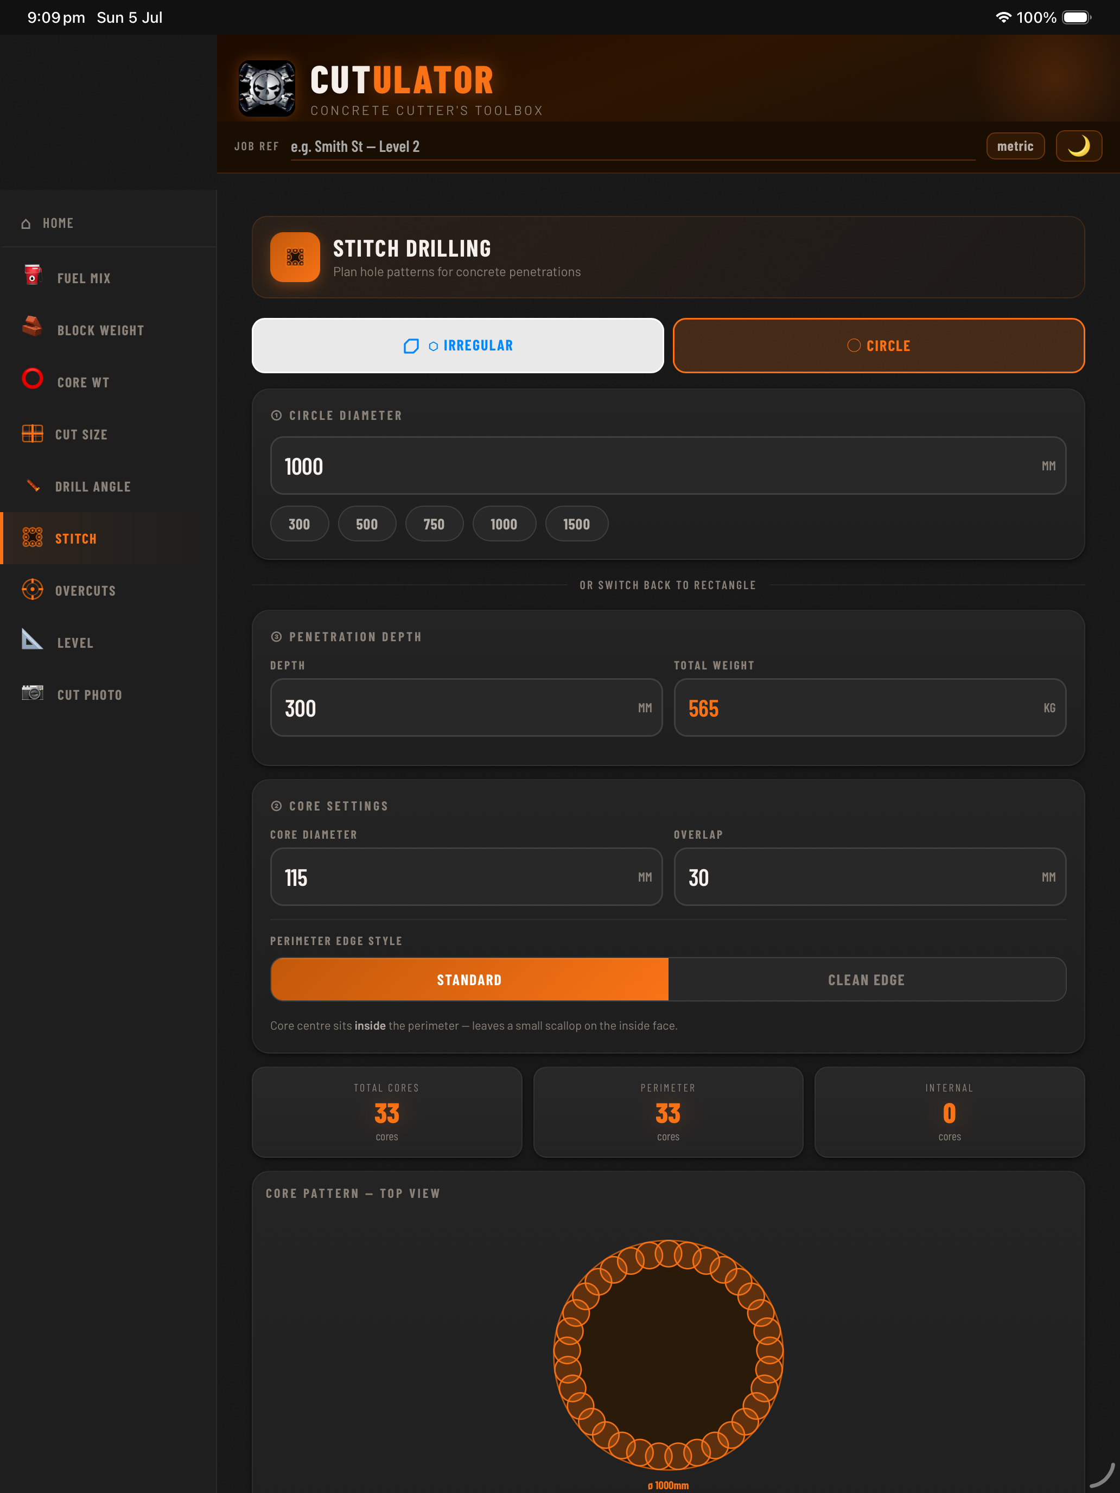The height and width of the screenshot is (1493, 1120).
Task: Select the Stitch sidebar label
Action: [x=75, y=539]
